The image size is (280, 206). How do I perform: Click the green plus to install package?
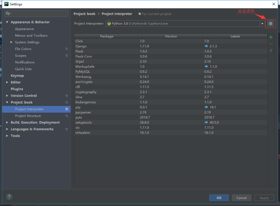271,37
